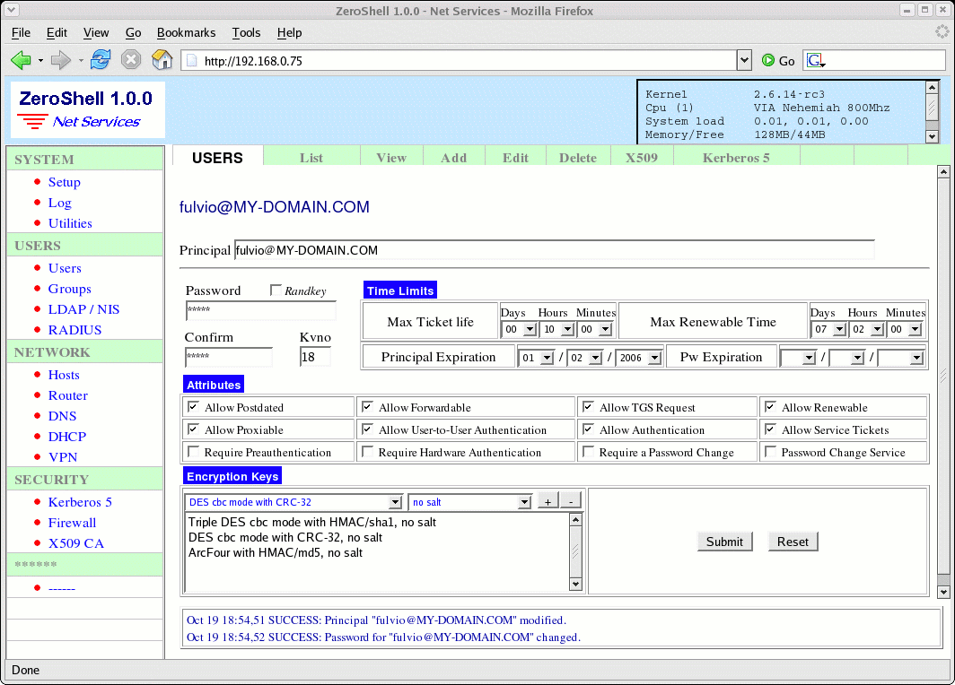This screenshot has width=955, height=685.
Task: Open the VPN sidebar link
Action: [63, 457]
